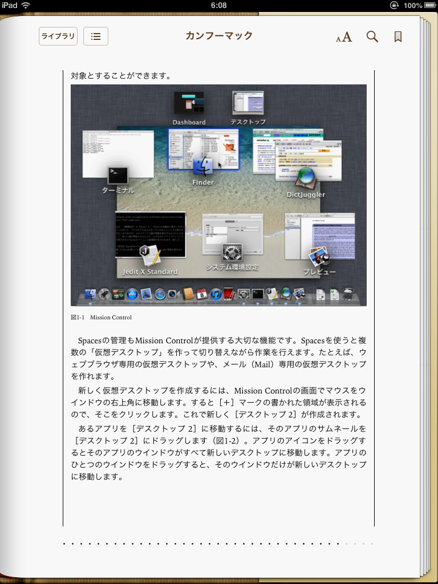Viewport: 438px width, 584px height.
Task: Click Address Book in the figure's Dock
Action: 188,294
